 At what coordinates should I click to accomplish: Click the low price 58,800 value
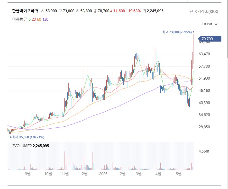[86, 11]
